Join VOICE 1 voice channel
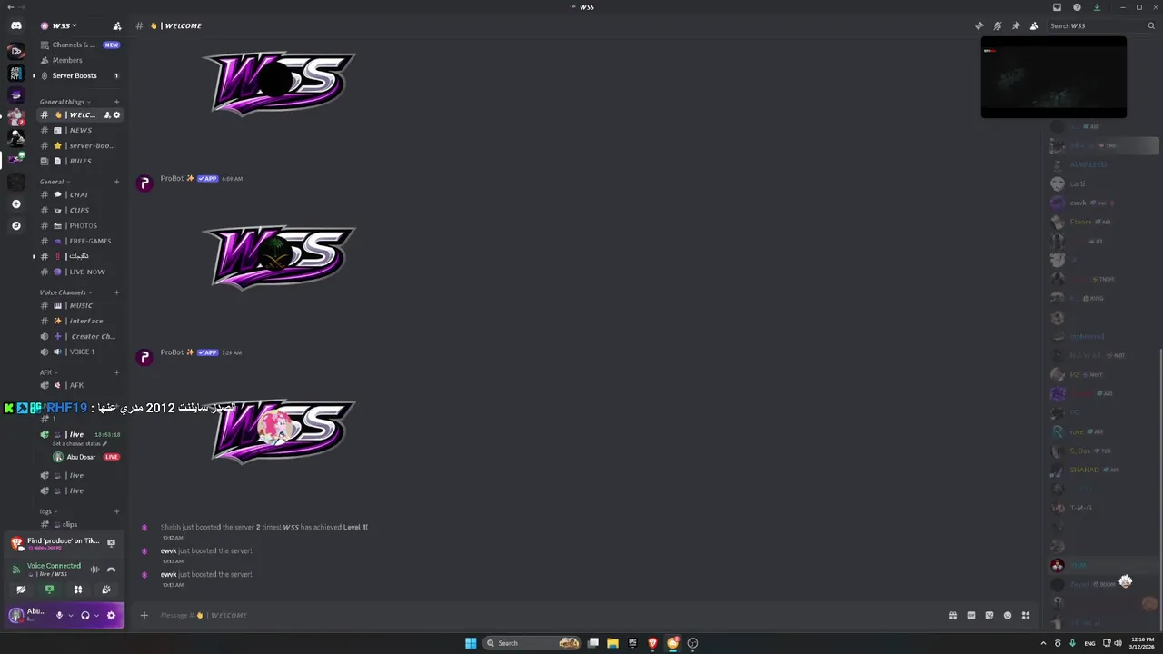 (79, 352)
